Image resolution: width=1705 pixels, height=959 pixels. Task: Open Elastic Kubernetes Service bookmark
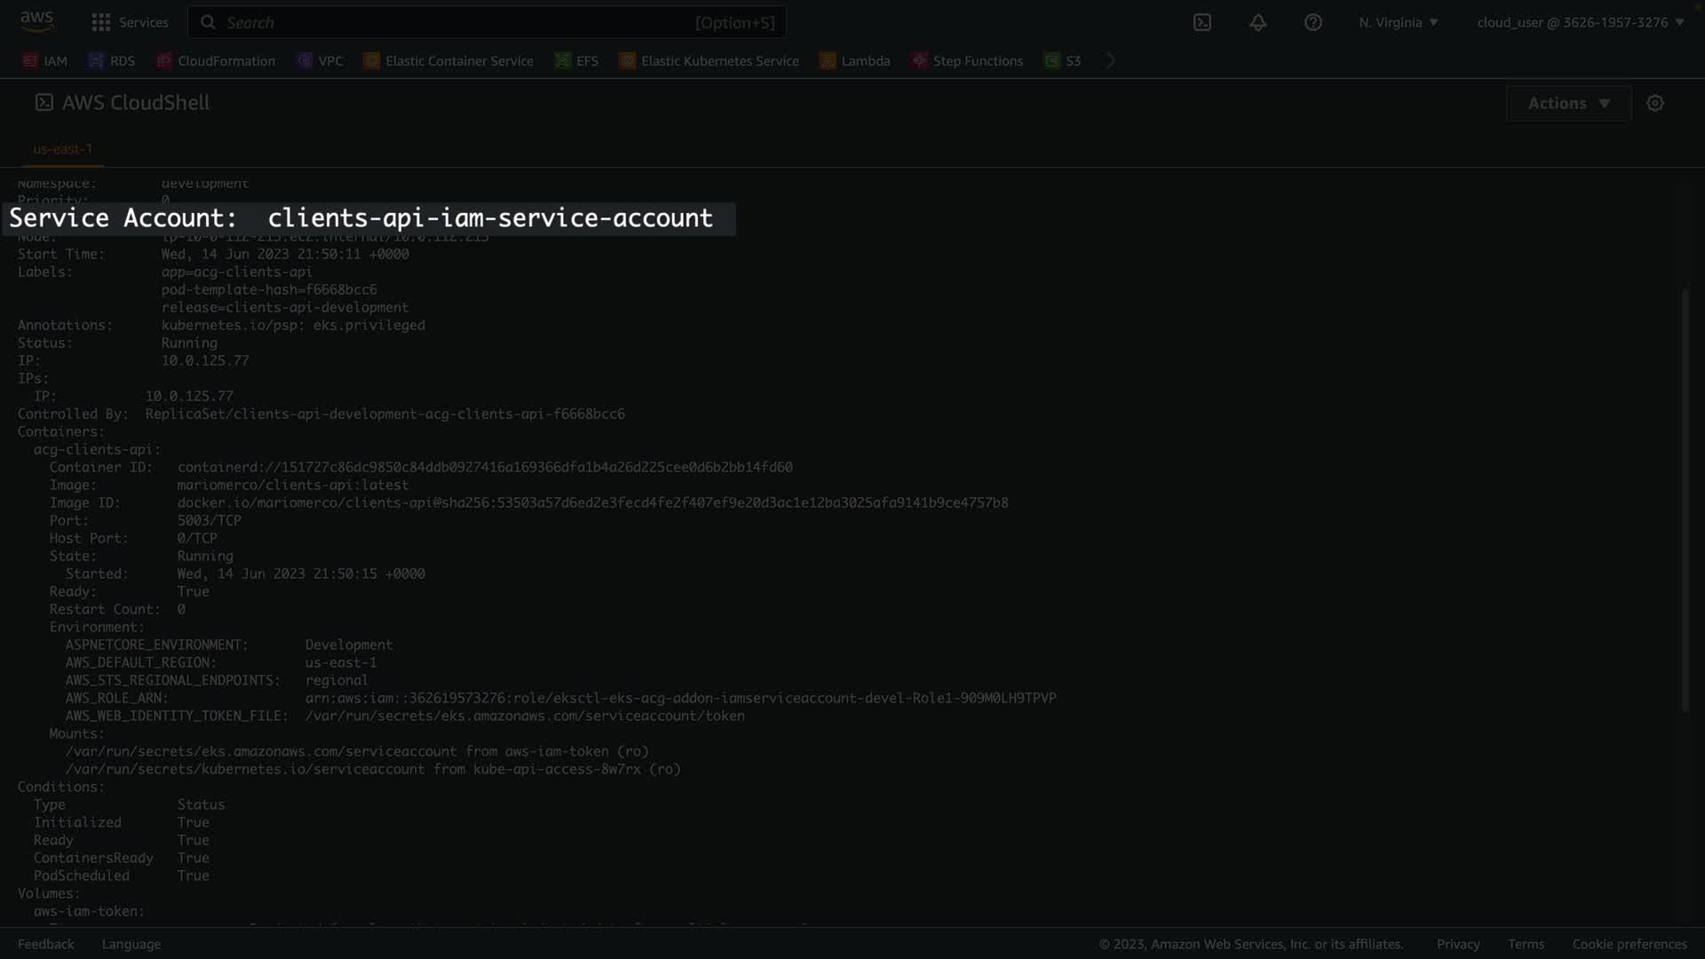709,60
